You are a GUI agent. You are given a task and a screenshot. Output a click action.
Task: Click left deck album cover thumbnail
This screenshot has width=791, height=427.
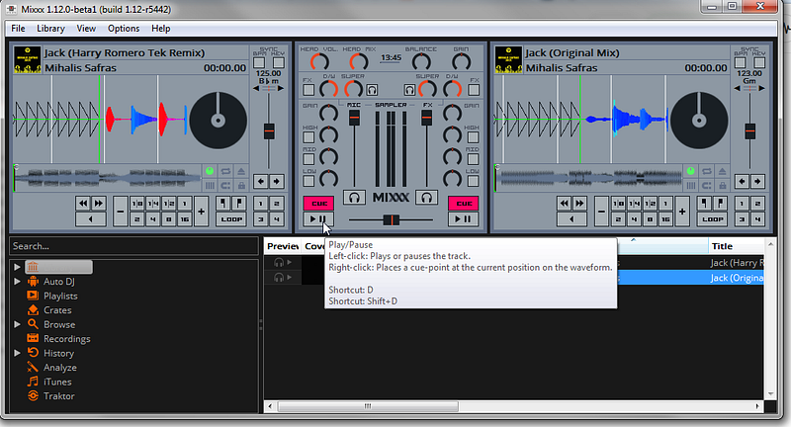[28, 60]
